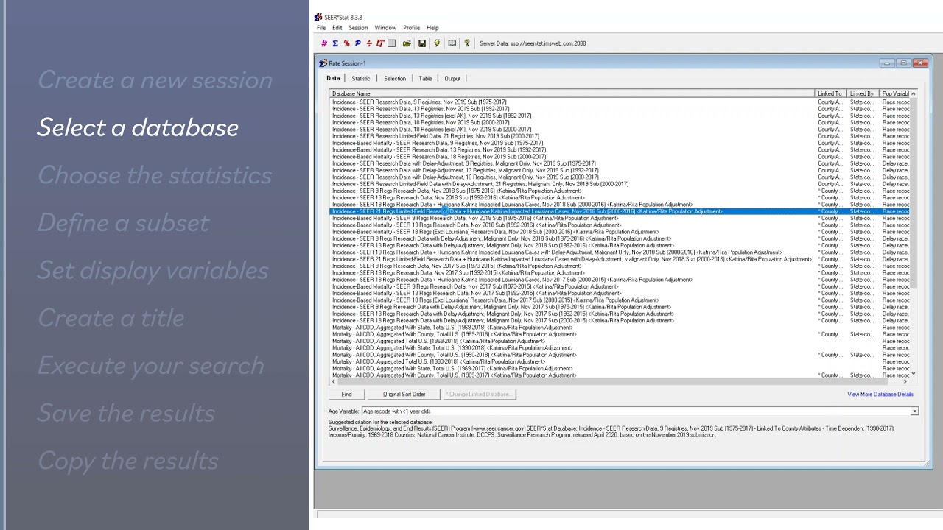
Task: Sort by the Linked To column header
Action: point(830,93)
